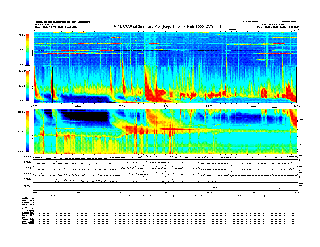The height and width of the screenshot is (247, 320).
Task: Click the -115.00 label on TNR scale
Action: tap(21, 112)
